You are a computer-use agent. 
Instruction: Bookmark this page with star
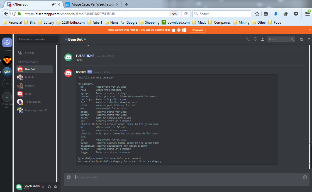tap(257, 14)
